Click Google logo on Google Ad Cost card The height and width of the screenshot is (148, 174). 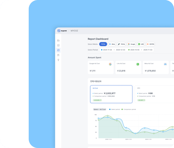click(110, 64)
